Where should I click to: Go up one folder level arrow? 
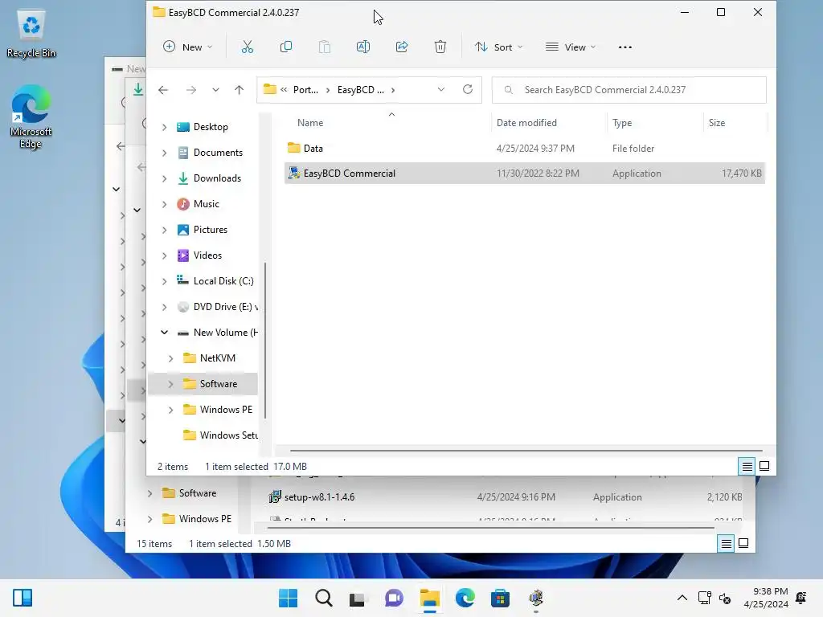click(239, 90)
